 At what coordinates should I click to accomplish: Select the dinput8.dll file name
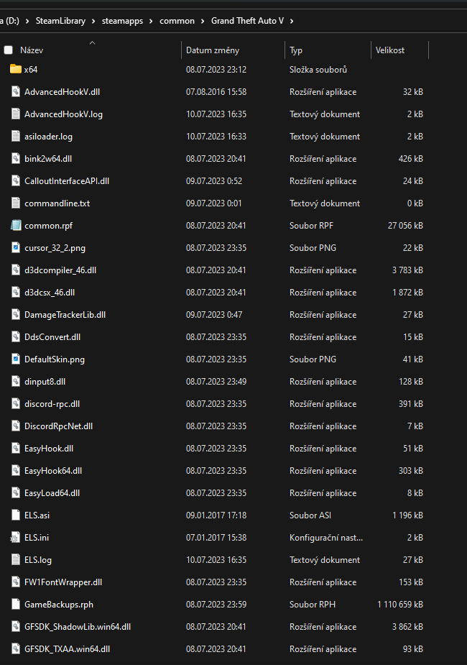click(45, 382)
